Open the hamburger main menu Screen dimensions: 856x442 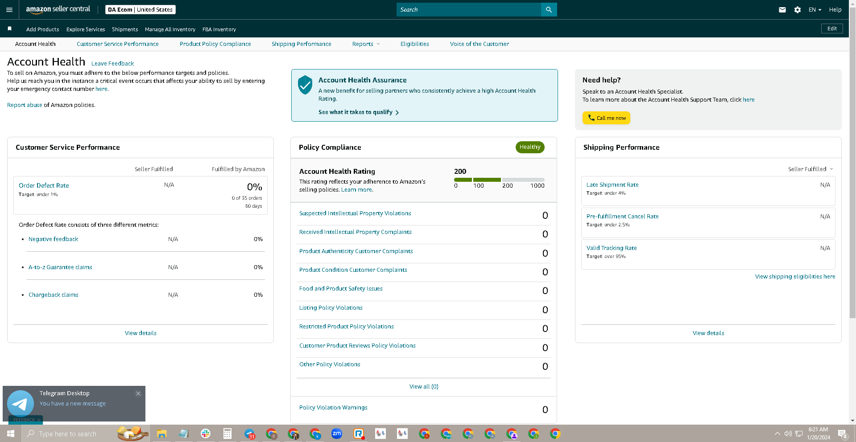(x=9, y=9)
